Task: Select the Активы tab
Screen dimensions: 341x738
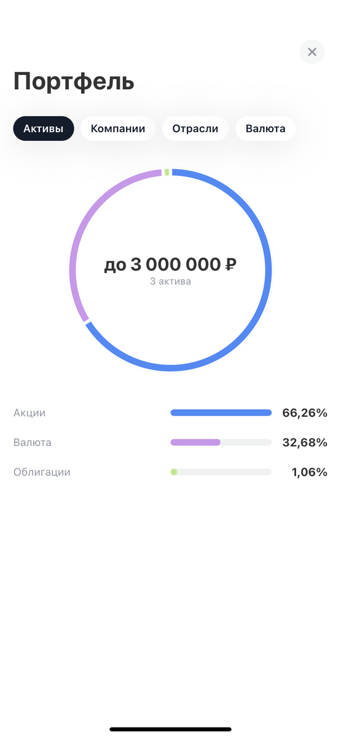Action: pyautogui.click(x=44, y=129)
